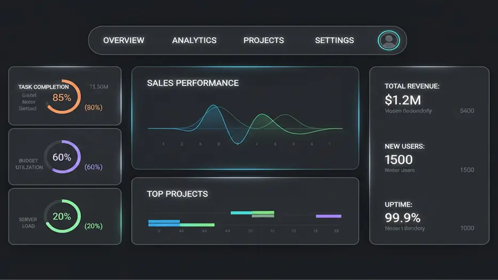Screen dimensions: 498x280
Task: Click the Uptime 99.9% value
Action: tap(402, 218)
